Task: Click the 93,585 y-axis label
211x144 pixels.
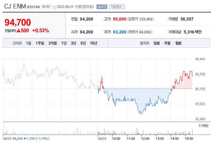Action: [x=200, y=104]
